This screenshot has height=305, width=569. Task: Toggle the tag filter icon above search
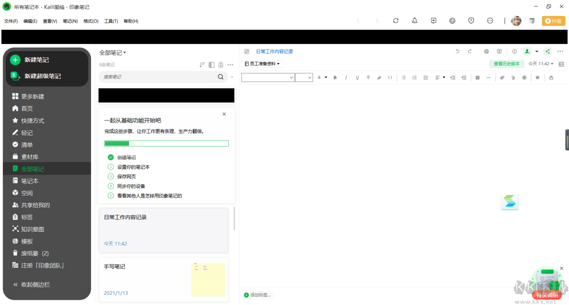click(x=220, y=64)
